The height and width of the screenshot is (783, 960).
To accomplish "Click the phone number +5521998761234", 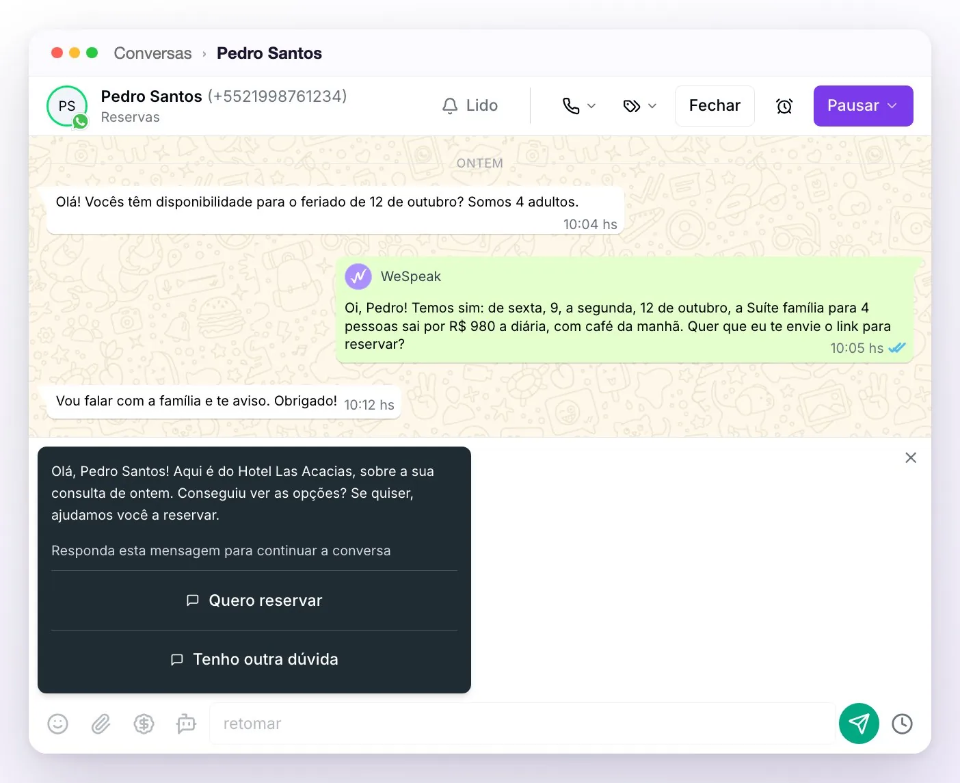I will [x=277, y=96].
